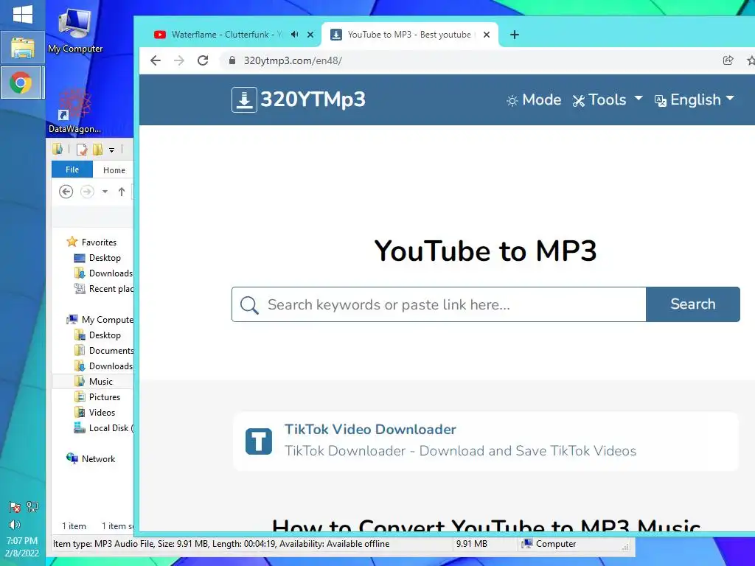Select Desktop under My Computer
The width and height of the screenshot is (755, 566).
97,335
